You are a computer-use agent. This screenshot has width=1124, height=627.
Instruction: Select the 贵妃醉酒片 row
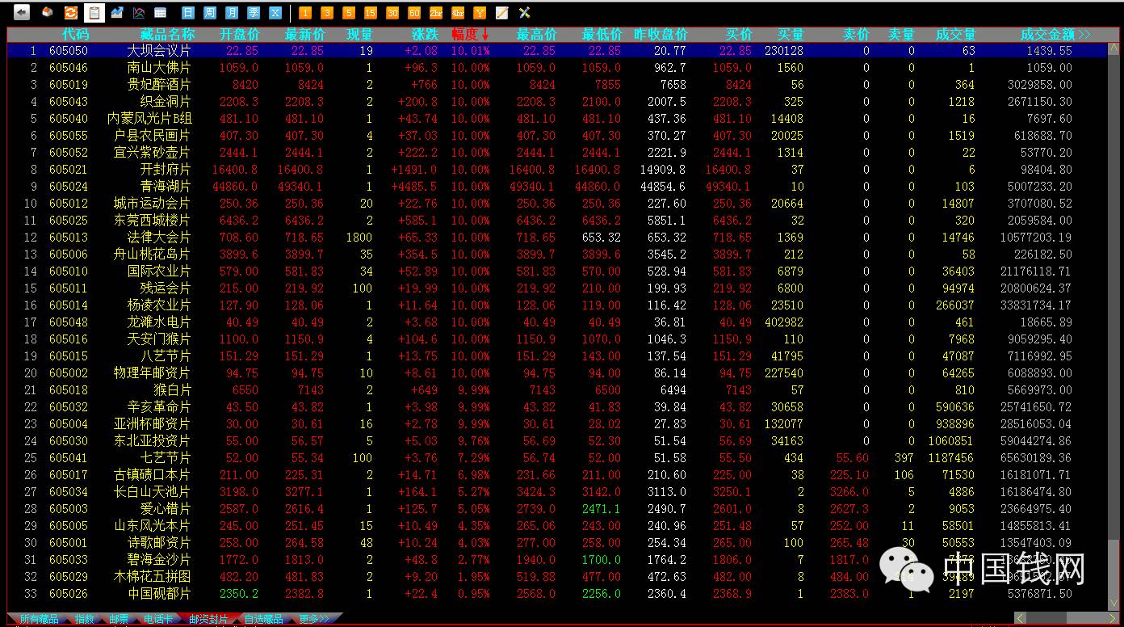coord(557,85)
